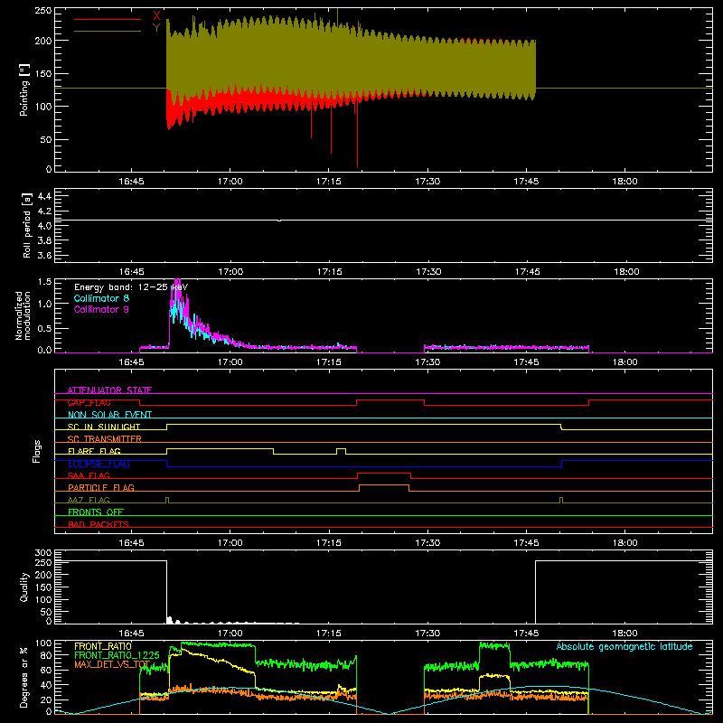Viewport: 723px width, 723px height.
Task: Click the Flags axis title
Action: click(x=36, y=451)
